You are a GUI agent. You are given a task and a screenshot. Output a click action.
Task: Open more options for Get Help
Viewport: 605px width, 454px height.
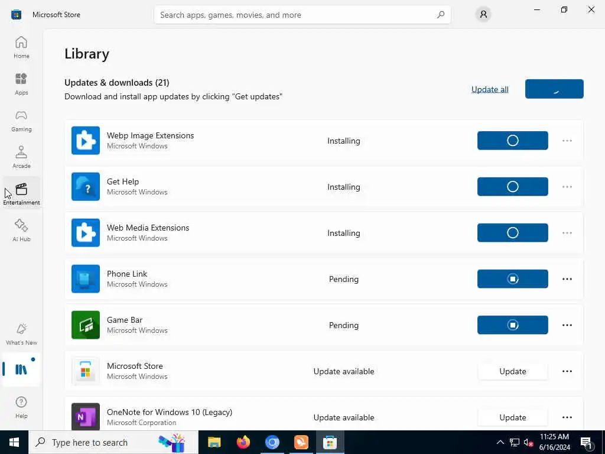(567, 187)
